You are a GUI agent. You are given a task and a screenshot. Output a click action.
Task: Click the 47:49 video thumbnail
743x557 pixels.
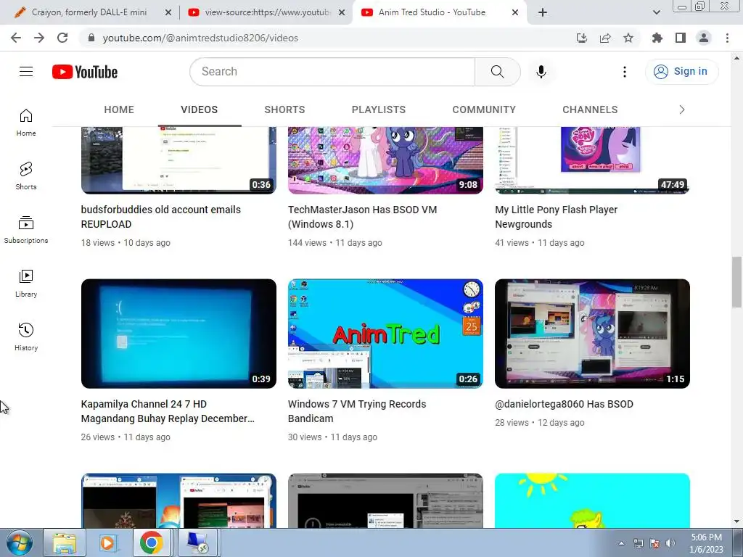pos(592,160)
